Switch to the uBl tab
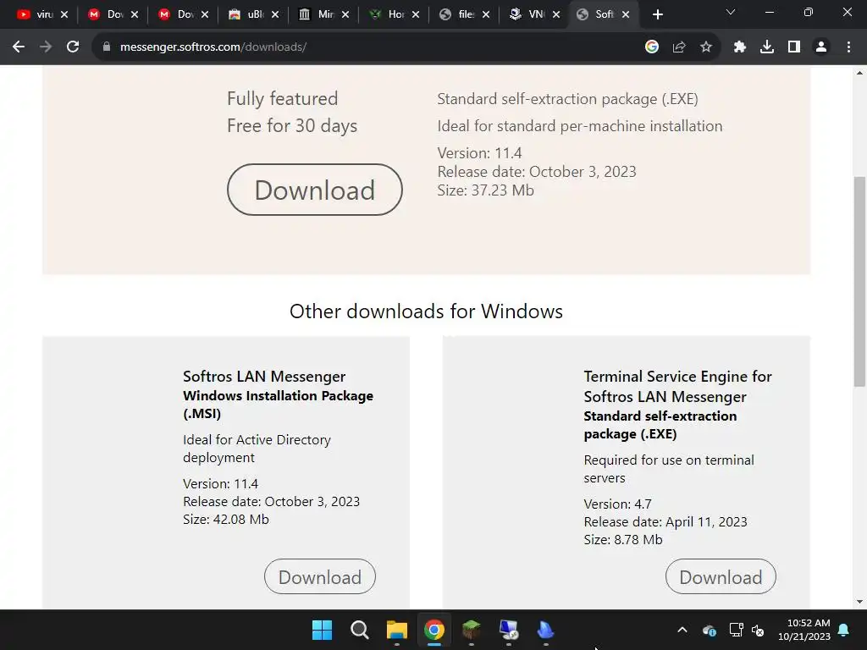867x650 pixels. click(252, 14)
